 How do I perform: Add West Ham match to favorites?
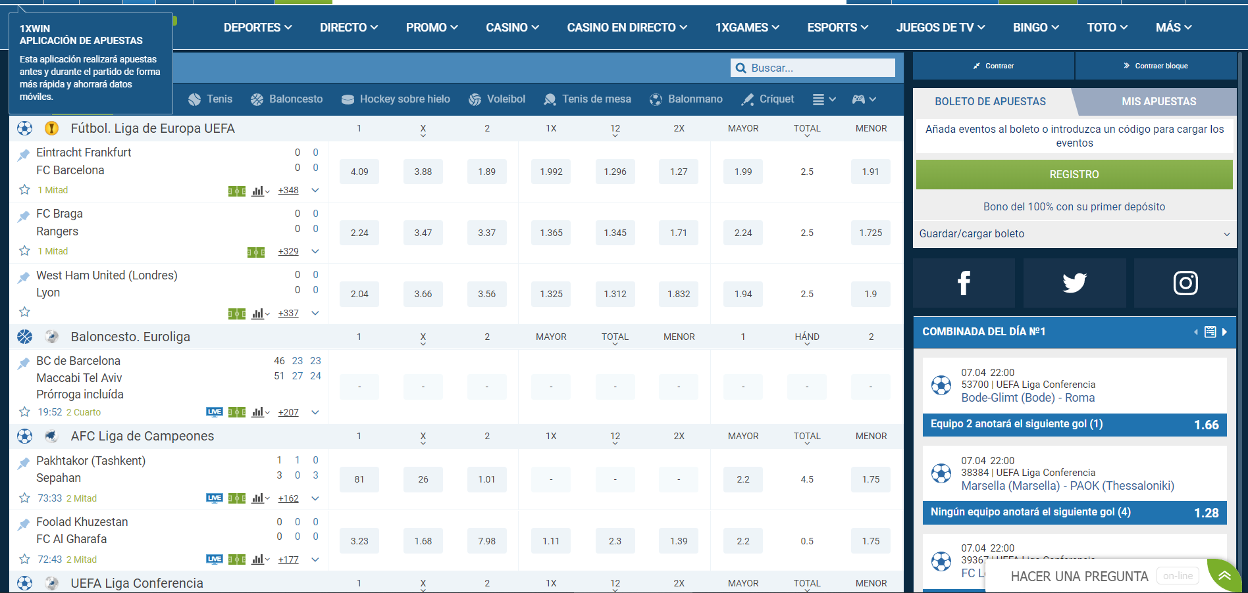tap(24, 312)
